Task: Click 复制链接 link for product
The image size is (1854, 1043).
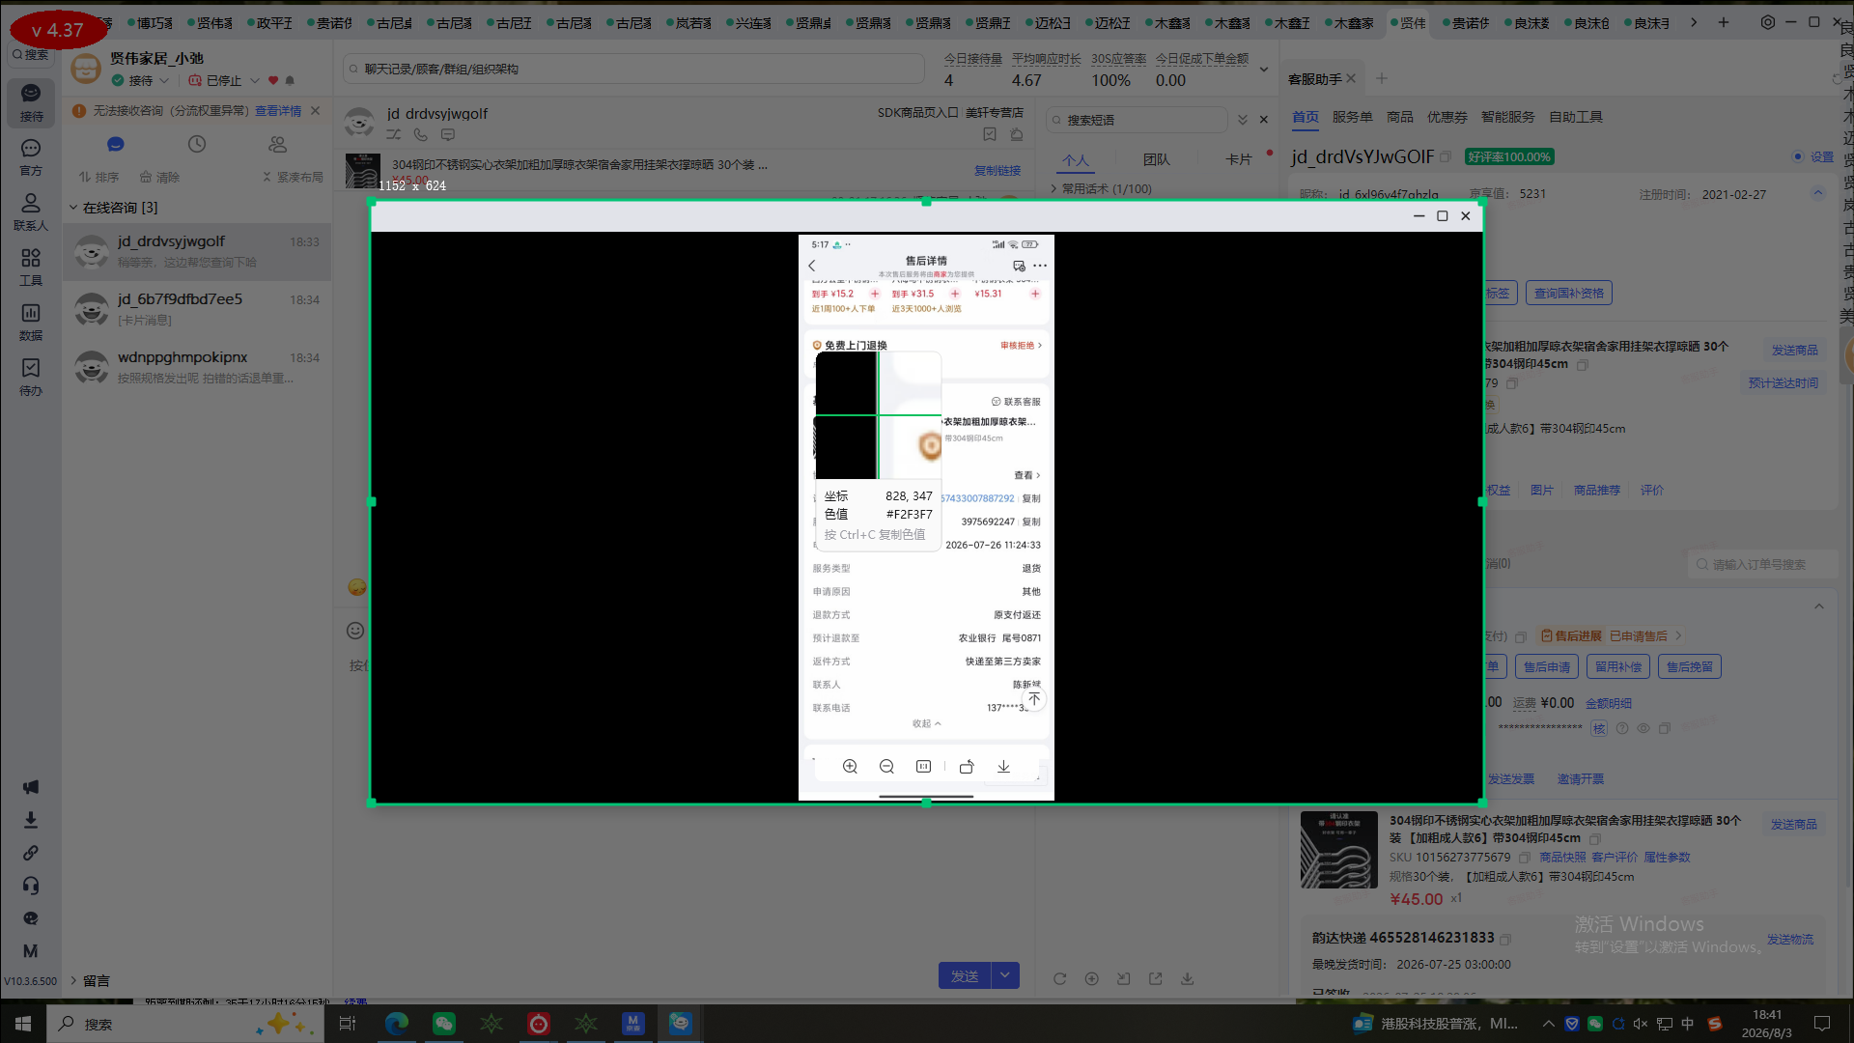Action: coord(997,171)
